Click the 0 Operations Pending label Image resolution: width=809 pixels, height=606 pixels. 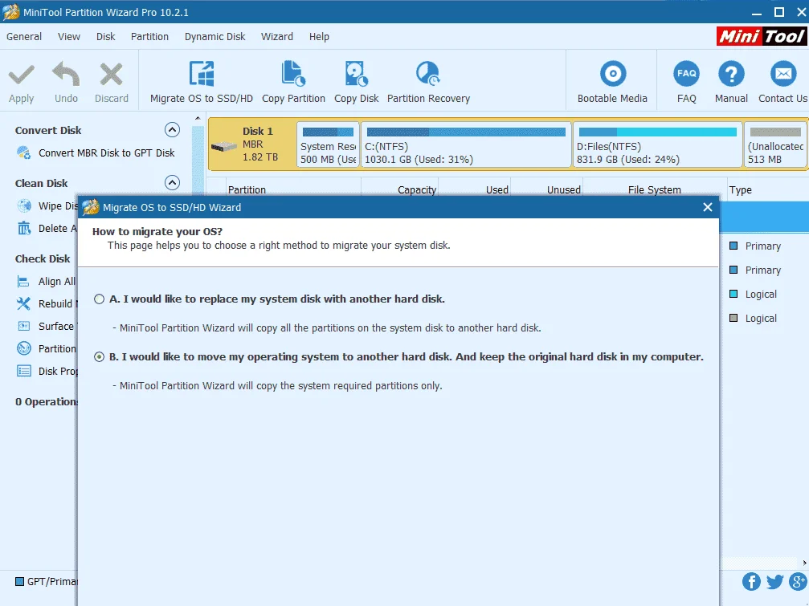pos(46,402)
